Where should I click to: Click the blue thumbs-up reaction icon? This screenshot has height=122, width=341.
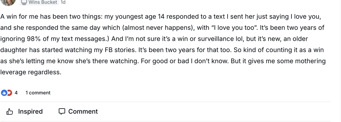pyautogui.click(x=4, y=93)
